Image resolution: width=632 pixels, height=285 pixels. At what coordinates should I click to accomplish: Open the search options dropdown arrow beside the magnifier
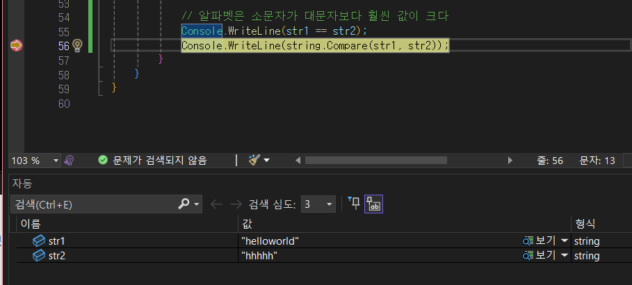(197, 204)
